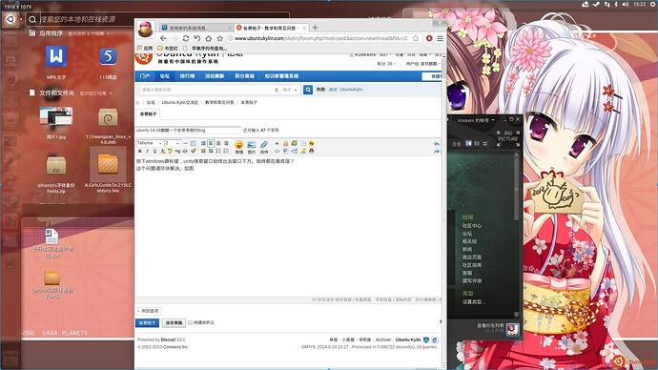Open 知识库管理系统 in forum navigation
Image resolution: width=658 pixels, height=370 pixels.
[x=281, y=76]
